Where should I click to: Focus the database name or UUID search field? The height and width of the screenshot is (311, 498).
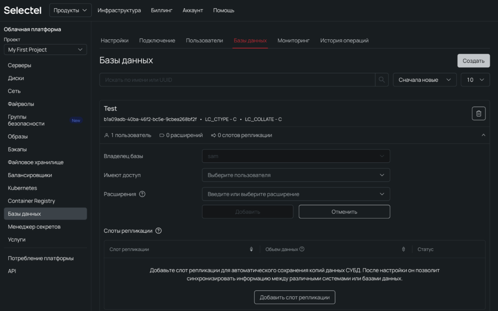[237, 80]
